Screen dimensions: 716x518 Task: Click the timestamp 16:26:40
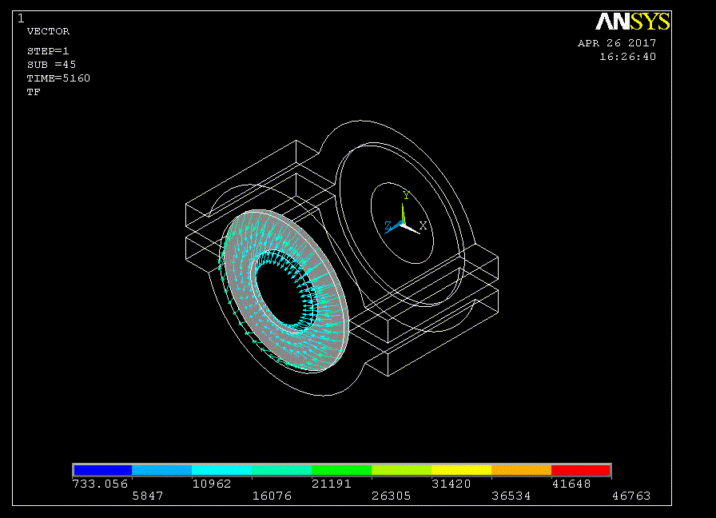click(628, 57)
